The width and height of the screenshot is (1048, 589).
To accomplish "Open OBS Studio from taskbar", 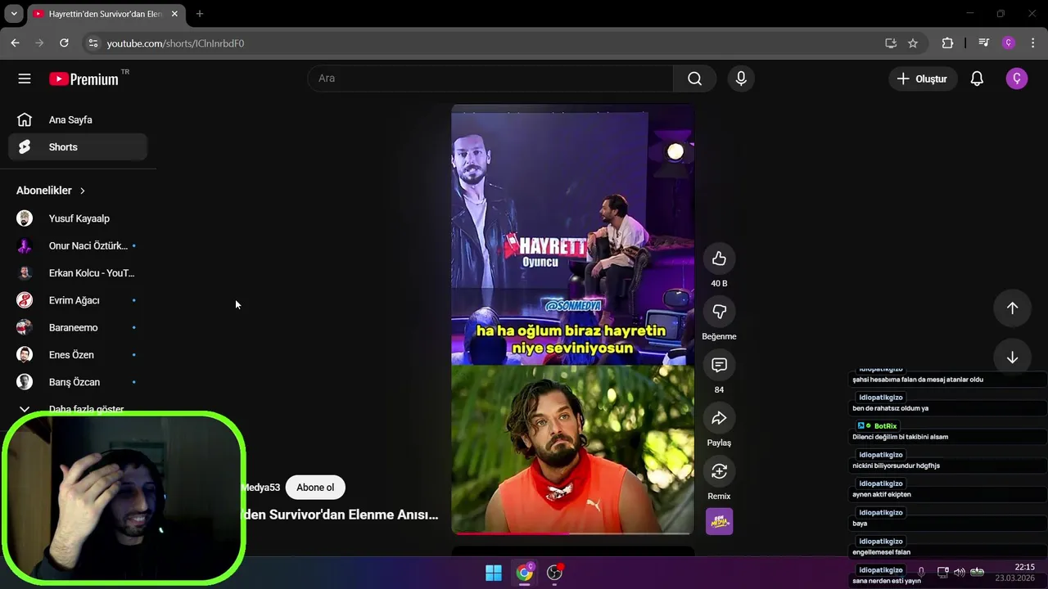I will [554, 573].
